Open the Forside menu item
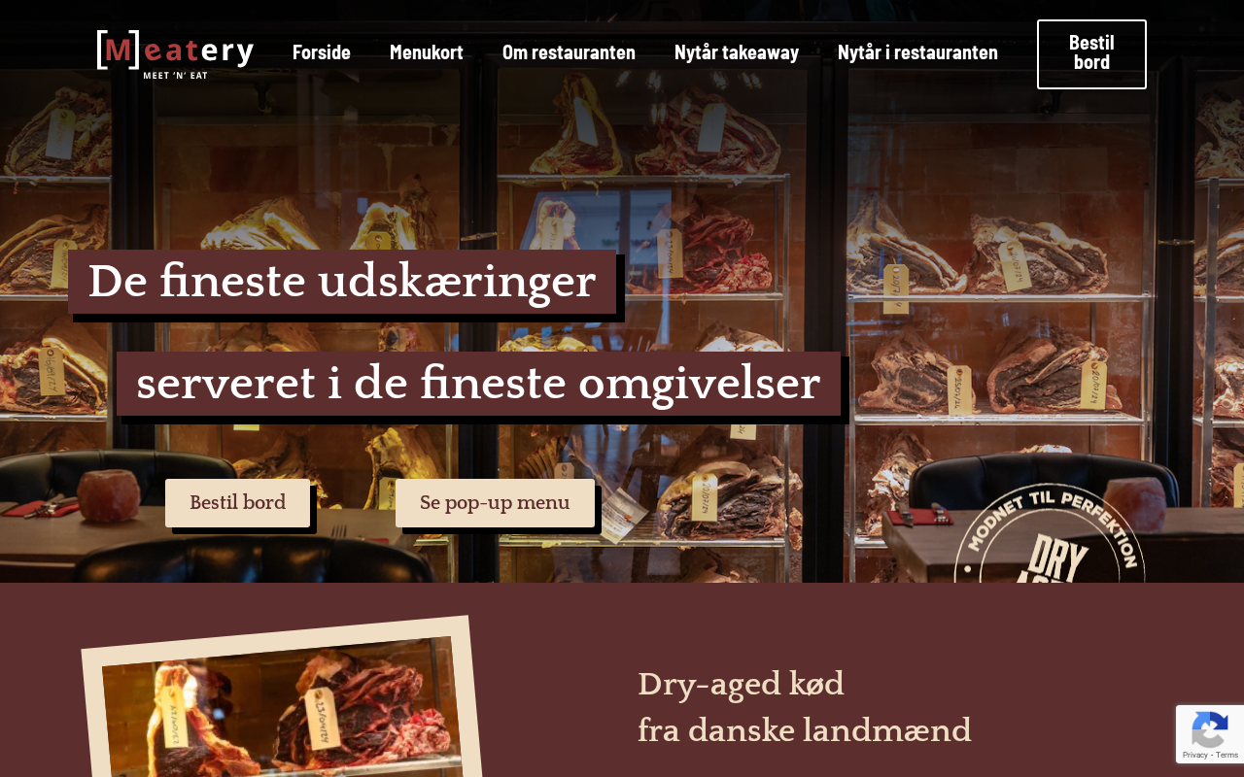Viewport: 1244px width, 777px height. click(x=322, y=52)
